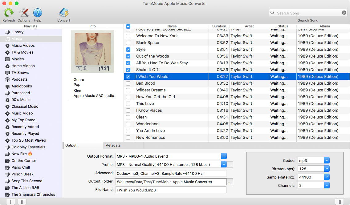This screenshot has width=350, height=205.
Task: Click the playlist icon beside Prison Break
Action: tap(7, 175)
